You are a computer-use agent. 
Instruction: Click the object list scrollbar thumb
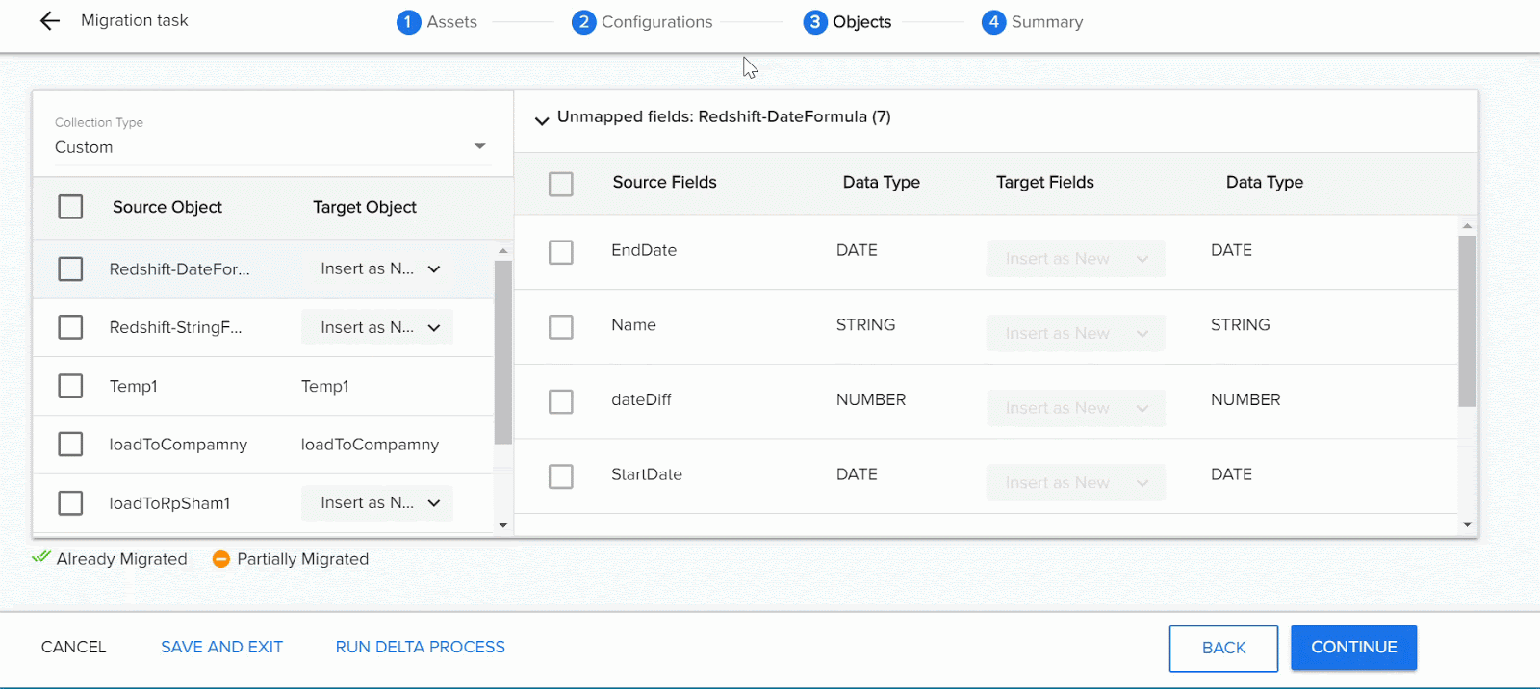coord(502,351)
